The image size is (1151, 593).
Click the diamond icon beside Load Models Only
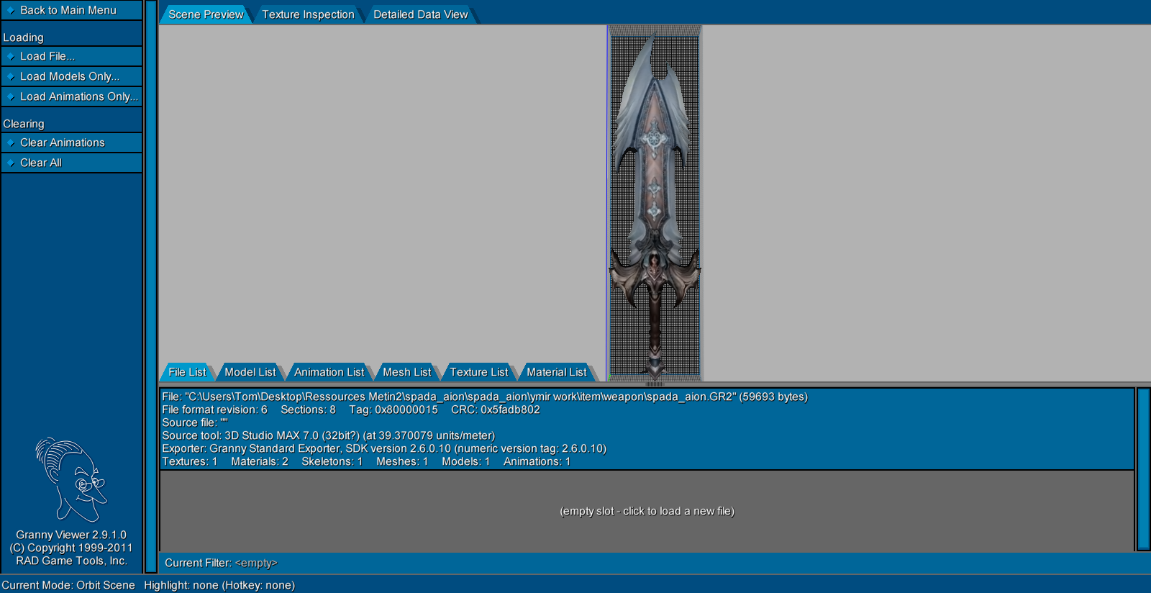(x=11, y=76)
